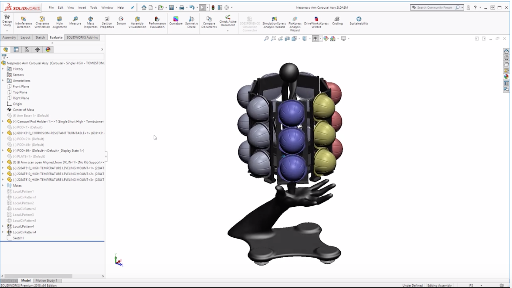Select the Model tab at bottom
512x288 pixels.
(x=26, y=281)
